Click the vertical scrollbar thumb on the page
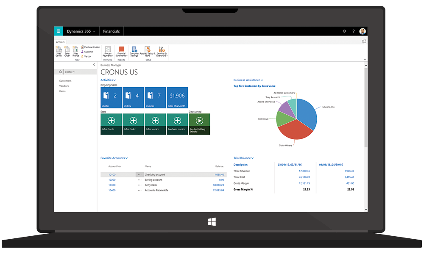This screenshot has width=424, height=254. (365, 108)
